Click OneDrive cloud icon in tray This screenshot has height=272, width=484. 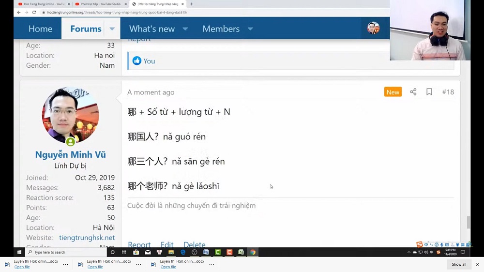coord(415,252)
